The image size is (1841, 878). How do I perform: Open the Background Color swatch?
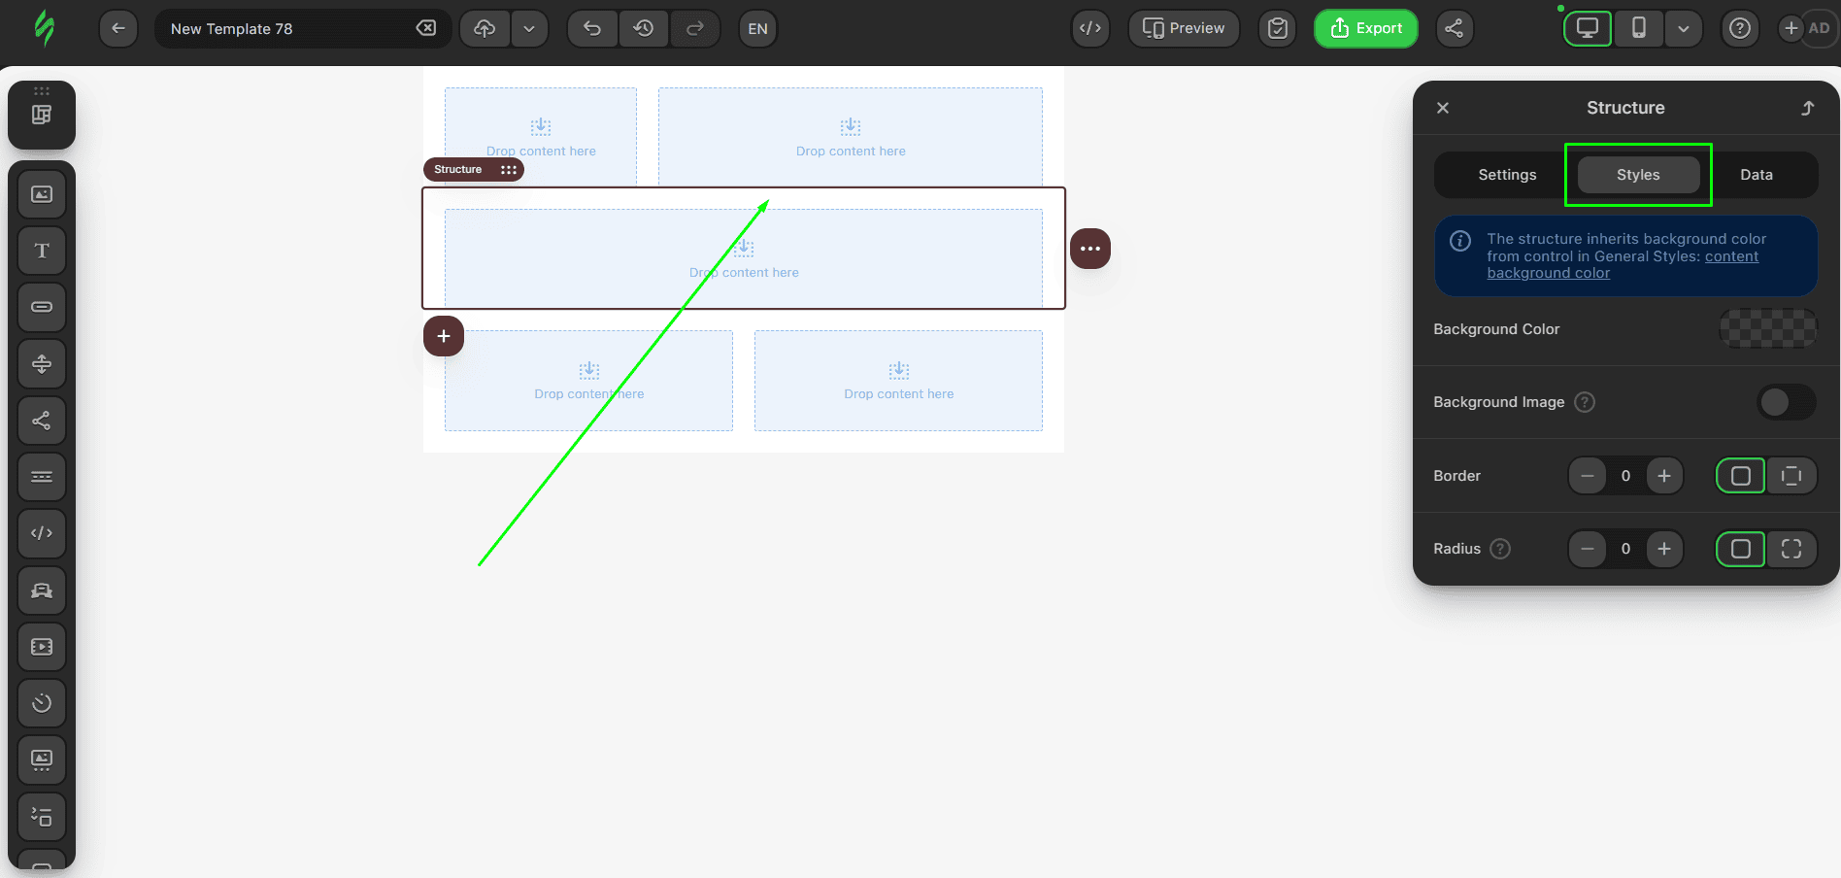[1767, 329]
